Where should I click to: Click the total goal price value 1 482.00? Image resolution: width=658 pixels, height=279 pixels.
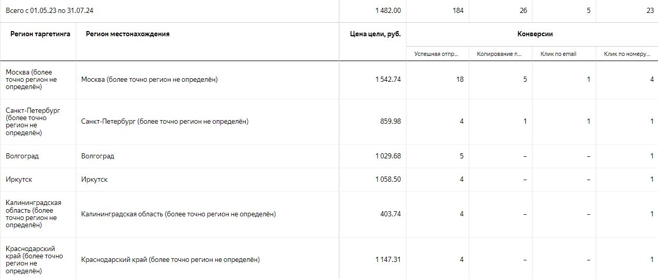pos(388,10)
